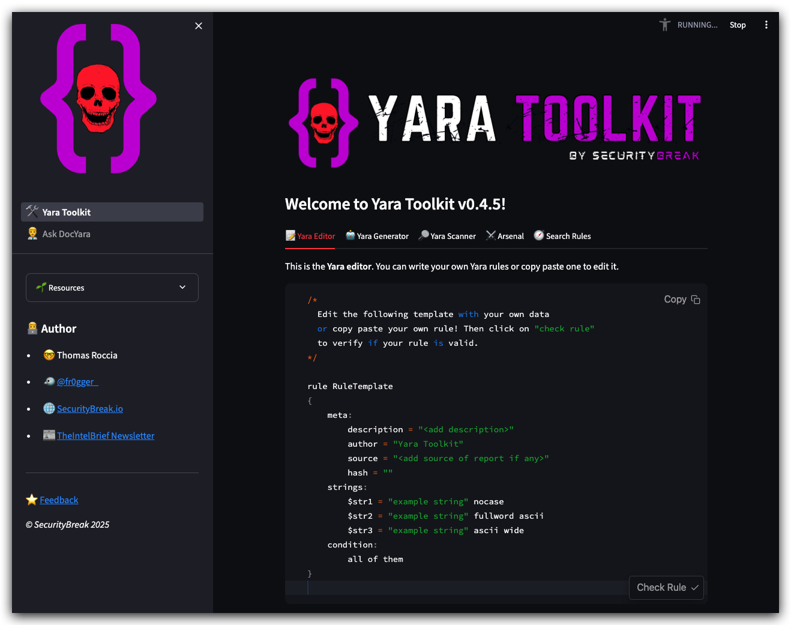Click the magnifier icon on Yara Scanner tab

(424, 235)
